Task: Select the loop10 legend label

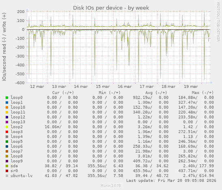Action: coord(18,107)
